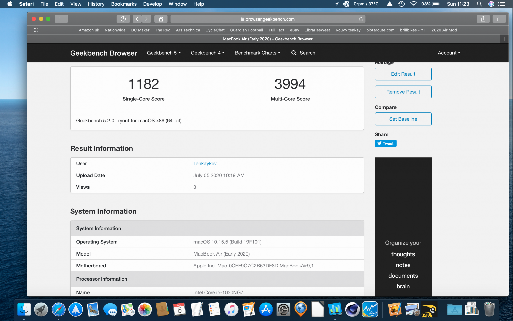Toggle the Safari sidebar button
513x321 pixels.
(x=61, y=19)
